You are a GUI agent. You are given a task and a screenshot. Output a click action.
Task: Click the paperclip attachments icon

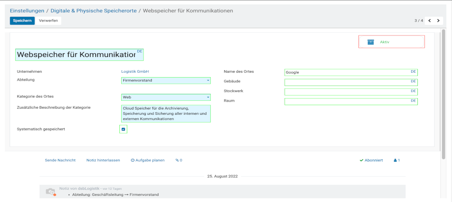tap(177, 160)
